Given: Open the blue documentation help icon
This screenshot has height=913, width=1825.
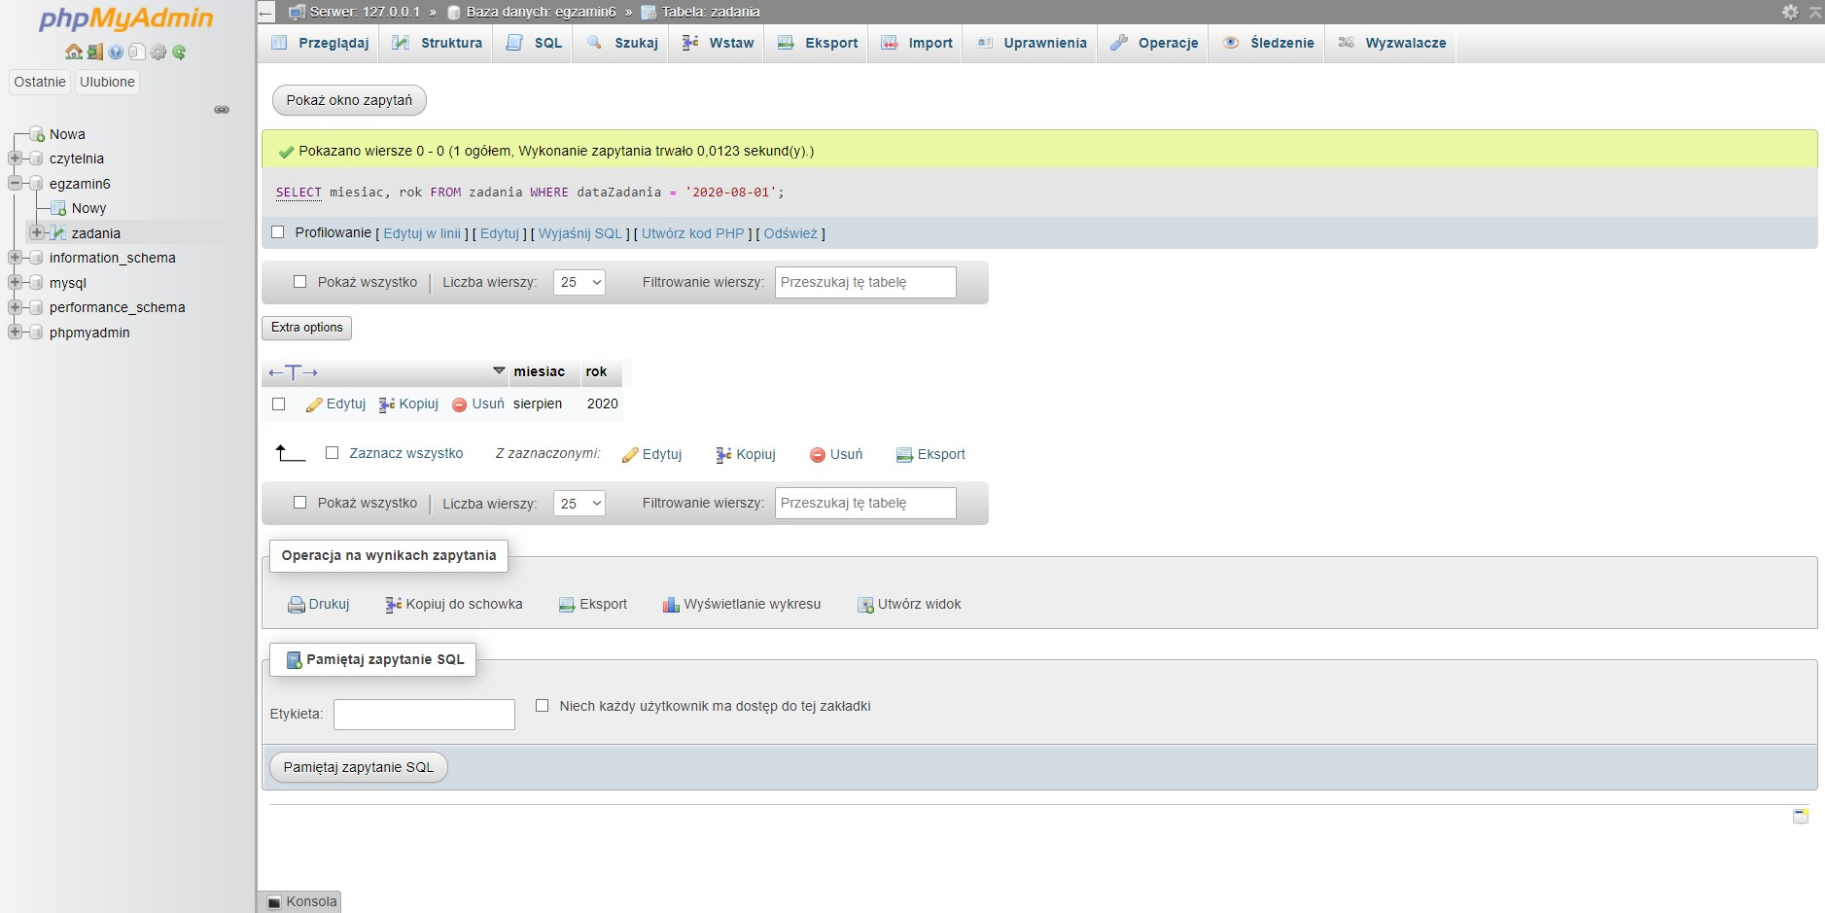Looking at the screenshot, I should [116, 53].
